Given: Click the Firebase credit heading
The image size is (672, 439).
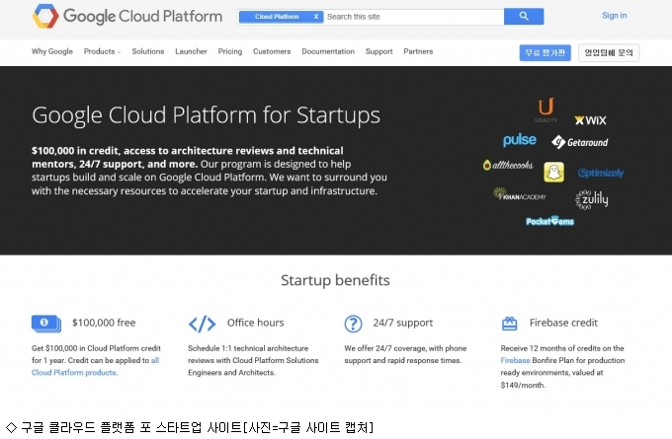Looking at the screenshot, I should [563, 323].
